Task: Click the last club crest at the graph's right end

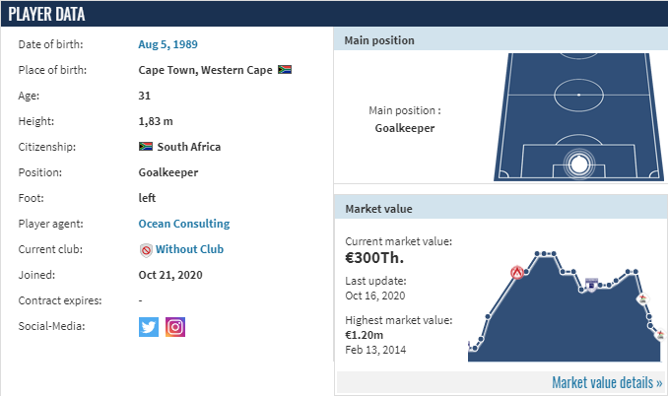Action: tap(660, 335)
